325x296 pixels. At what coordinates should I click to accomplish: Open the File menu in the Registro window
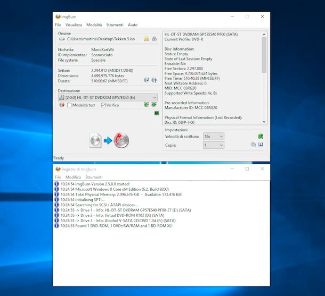[x=58, y=177]
